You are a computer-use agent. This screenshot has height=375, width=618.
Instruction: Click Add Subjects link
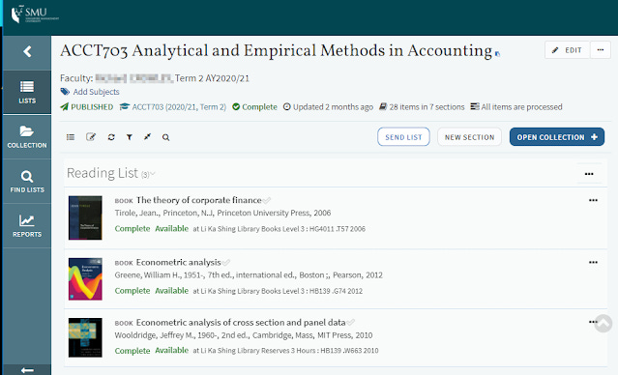(x=96, y=92)
